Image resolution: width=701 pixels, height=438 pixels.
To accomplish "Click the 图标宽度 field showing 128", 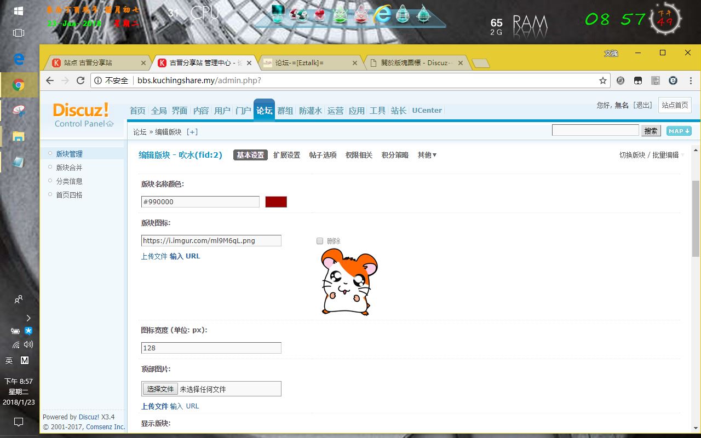I will click(211, 348).
